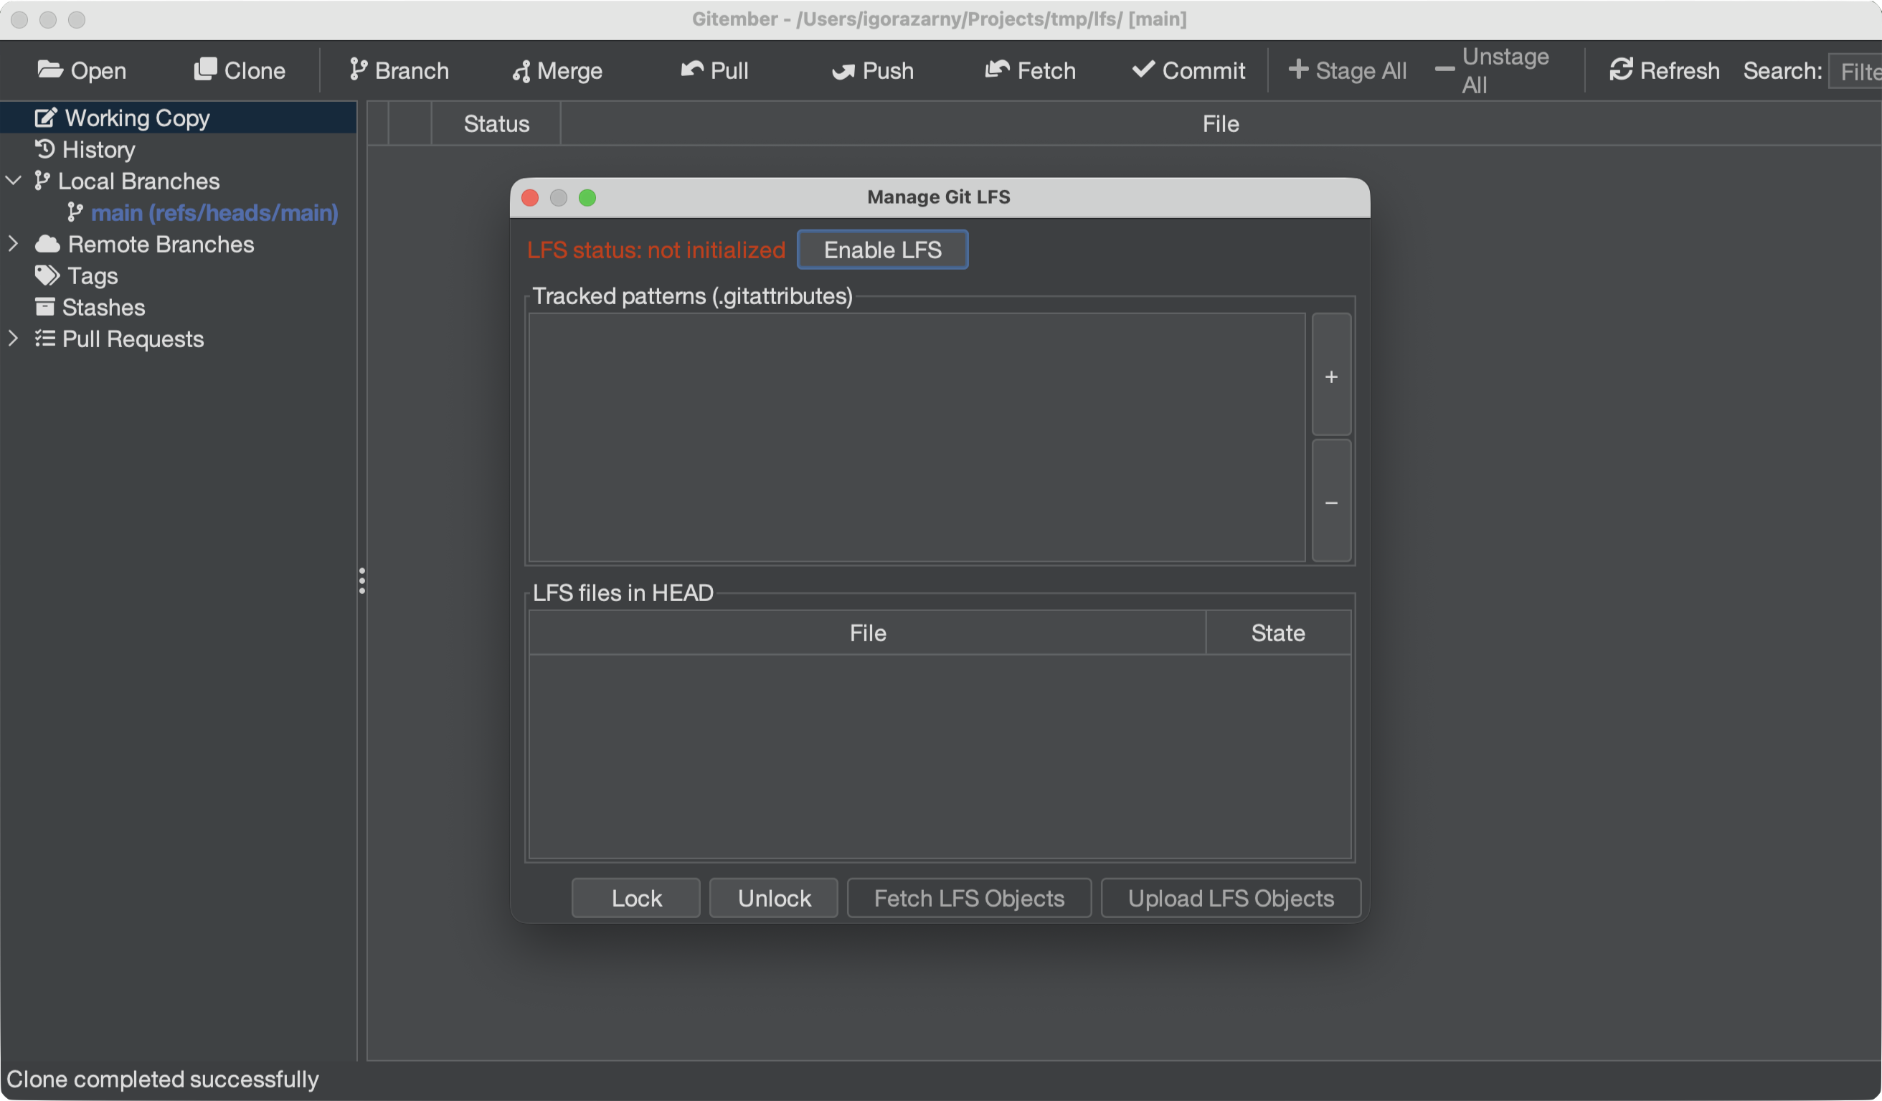Click the Stashes archive icon

44,307
